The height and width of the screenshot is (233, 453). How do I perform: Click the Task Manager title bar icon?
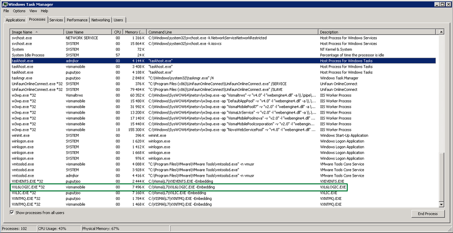[x=4, y=5]
